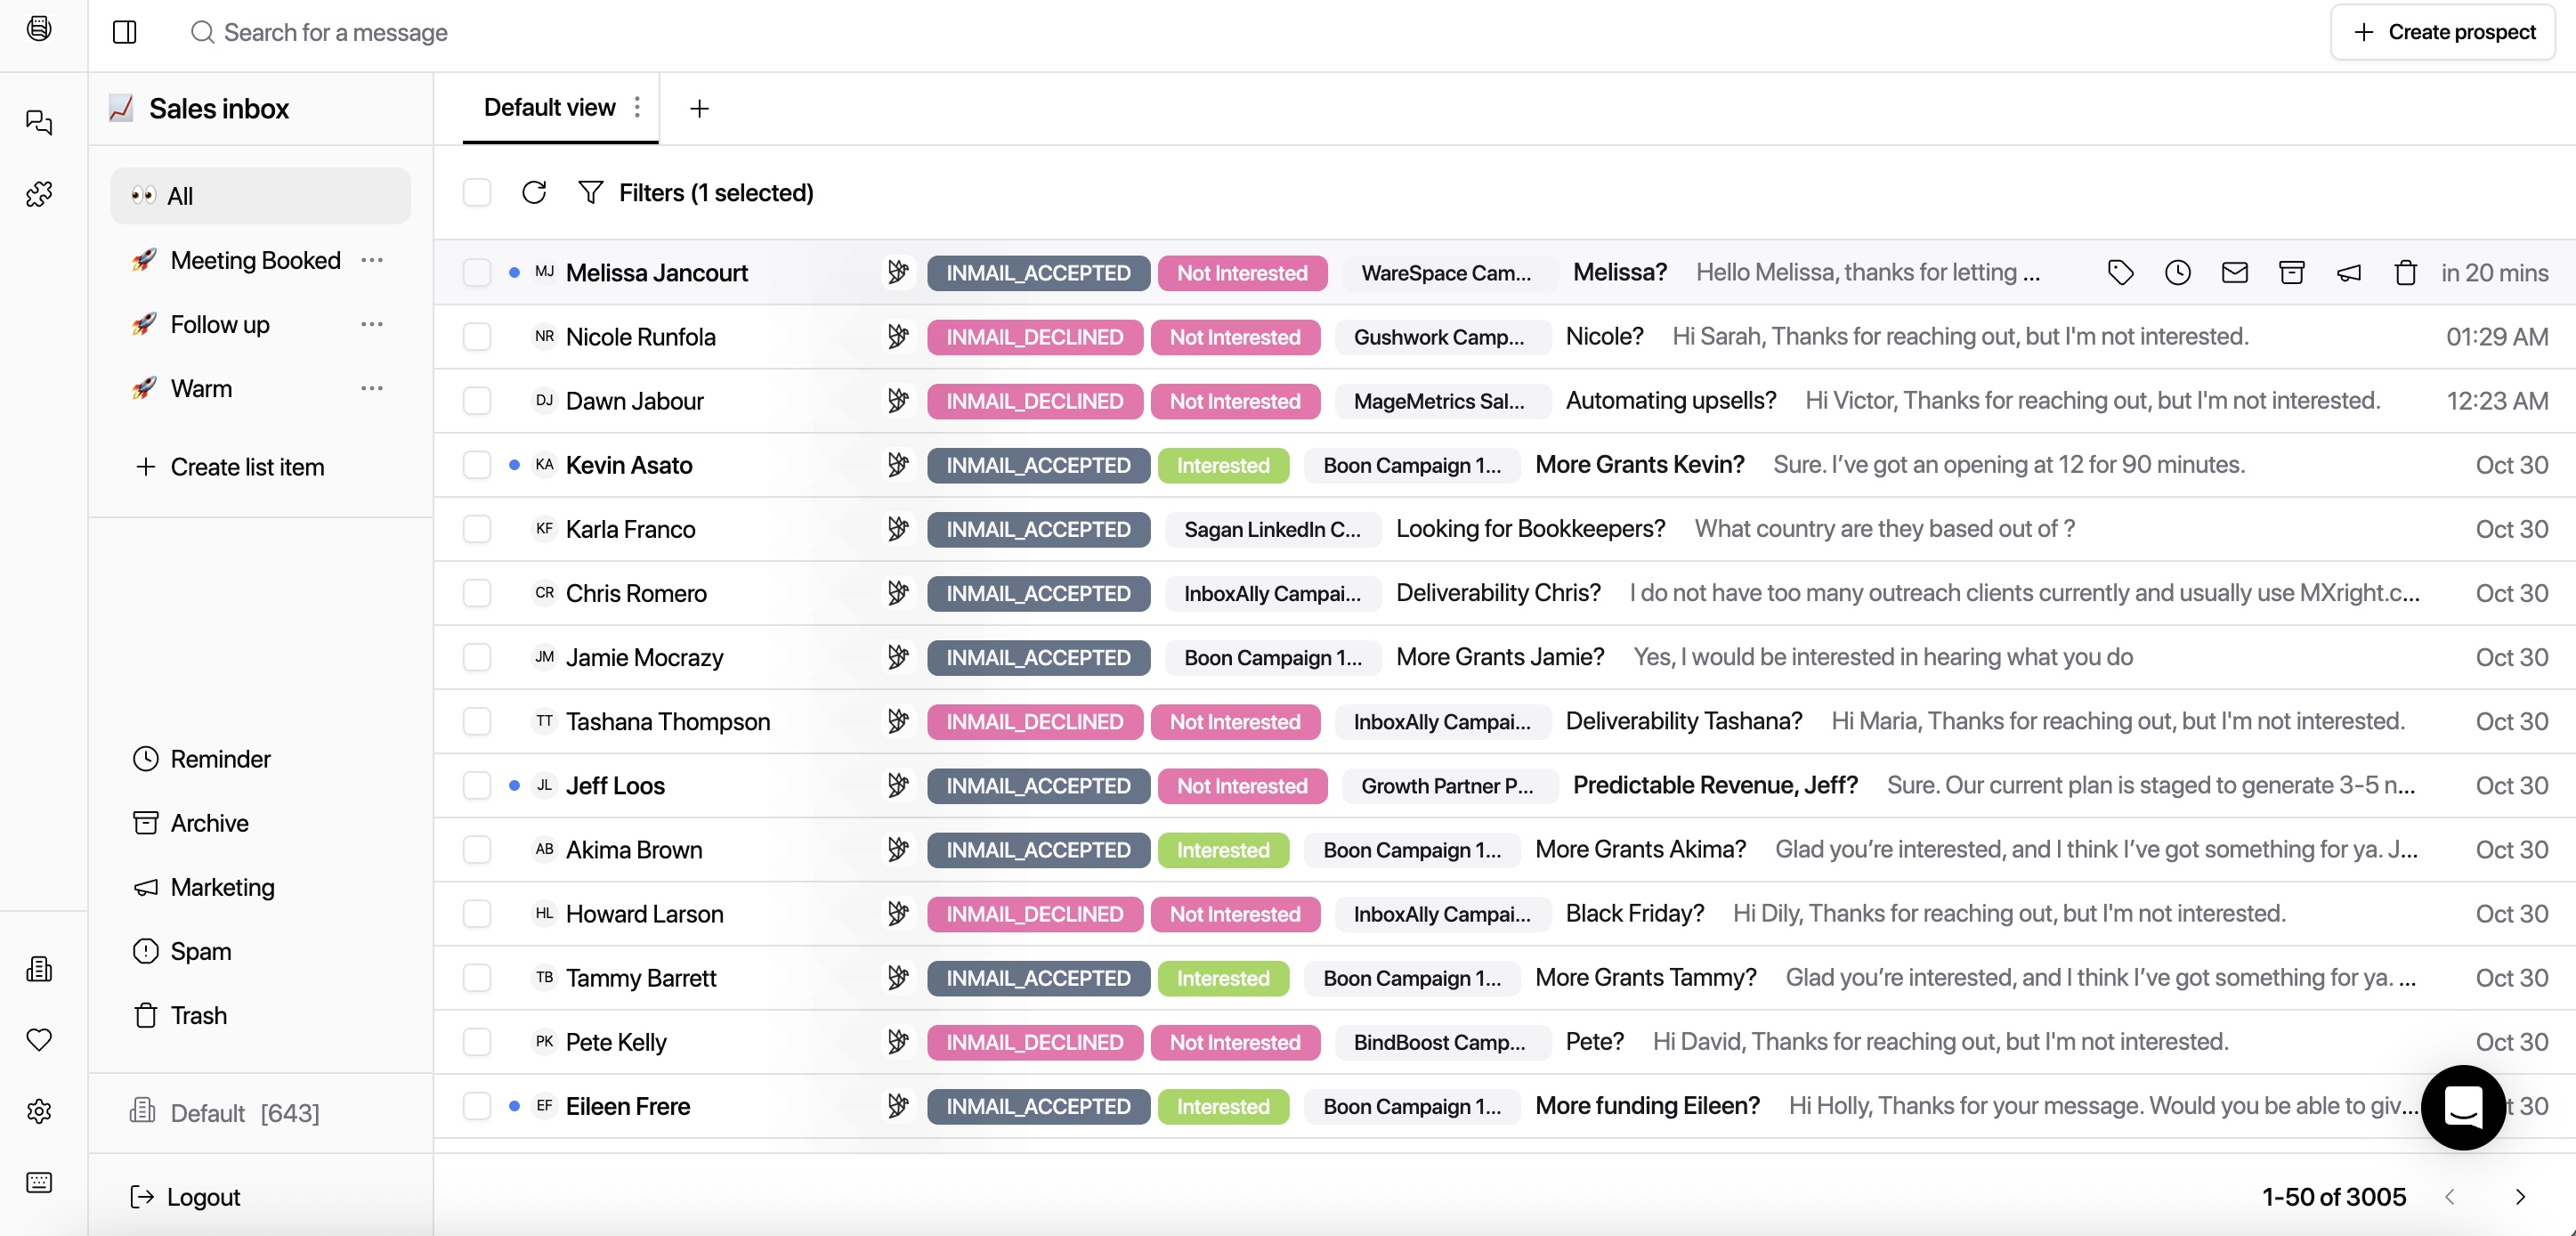Screen dimensions: 2576x1236
Task: Open Meeting Booked three-dot options
Action: 372,260
